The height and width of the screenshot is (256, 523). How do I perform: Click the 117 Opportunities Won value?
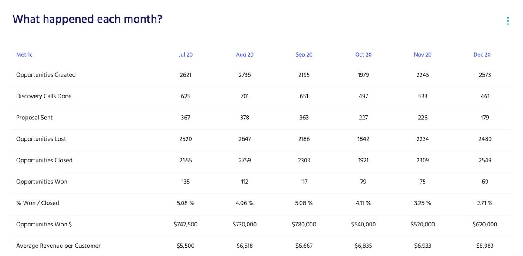coord(304,182)
